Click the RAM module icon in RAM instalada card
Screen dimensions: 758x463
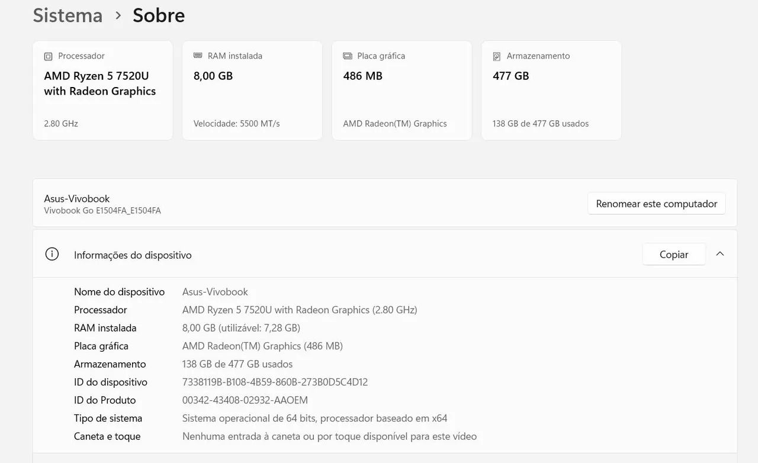[x=198, y=56]
